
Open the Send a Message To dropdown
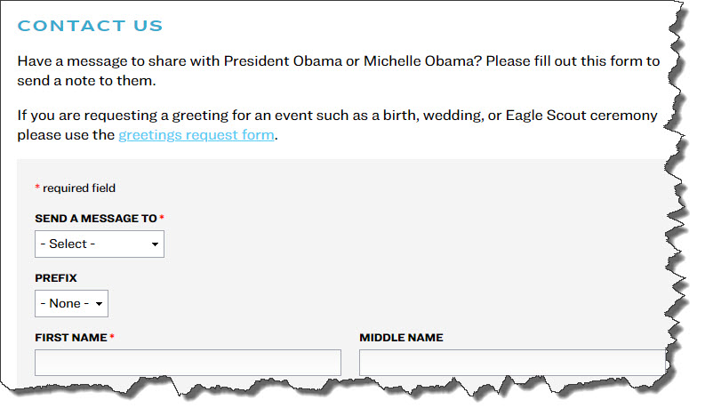[99, 244]
